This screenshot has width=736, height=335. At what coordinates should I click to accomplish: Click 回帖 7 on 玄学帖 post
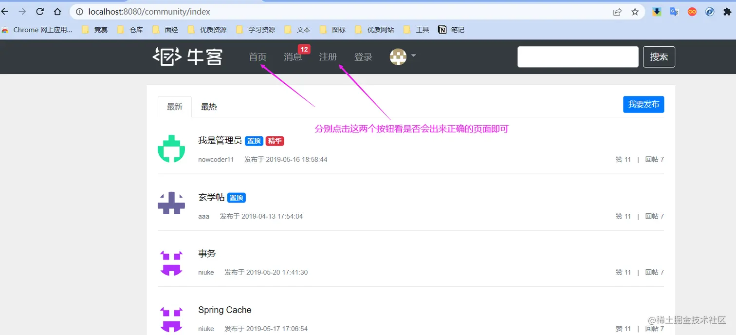(655, 216)
